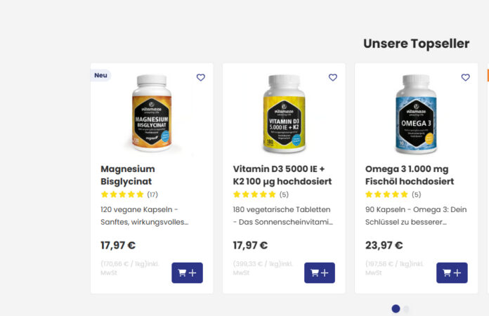Open Magnesium Bisglycinat bottle image
The height and width of the screenshot is (316, 489).
[x=152, y=114]
